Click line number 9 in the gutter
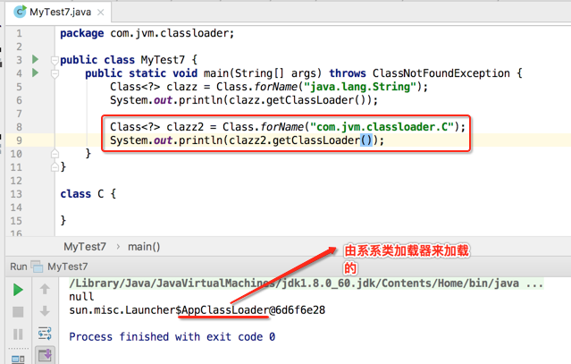 [19, 140]
